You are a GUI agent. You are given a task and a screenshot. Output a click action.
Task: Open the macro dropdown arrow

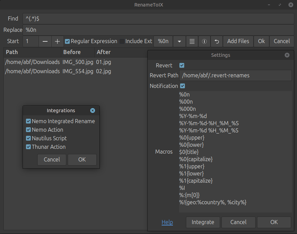pos(179,41)
